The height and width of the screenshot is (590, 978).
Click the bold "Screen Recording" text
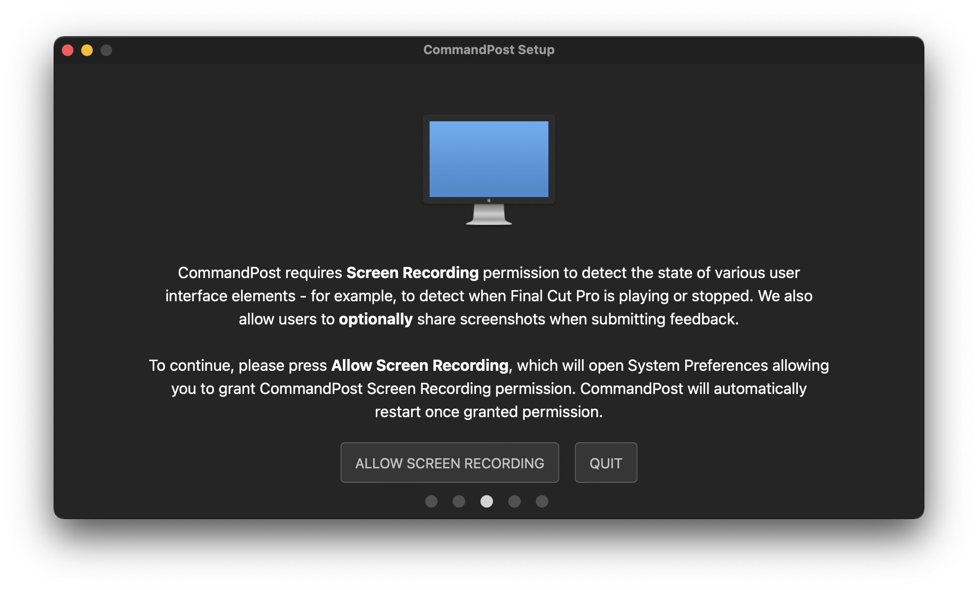tap(412, 273)
